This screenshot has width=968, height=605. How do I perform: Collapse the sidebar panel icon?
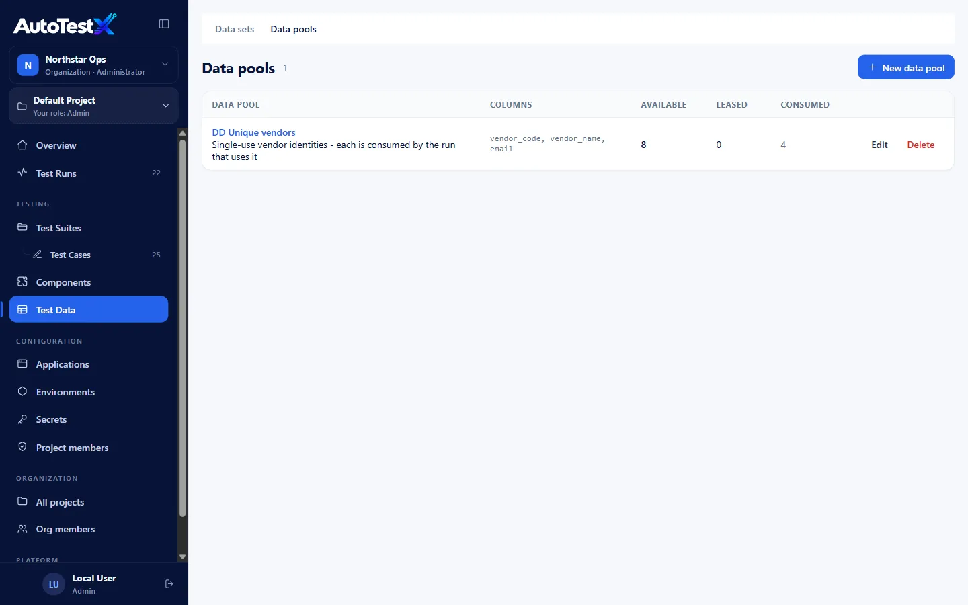[x=164, y=24]
